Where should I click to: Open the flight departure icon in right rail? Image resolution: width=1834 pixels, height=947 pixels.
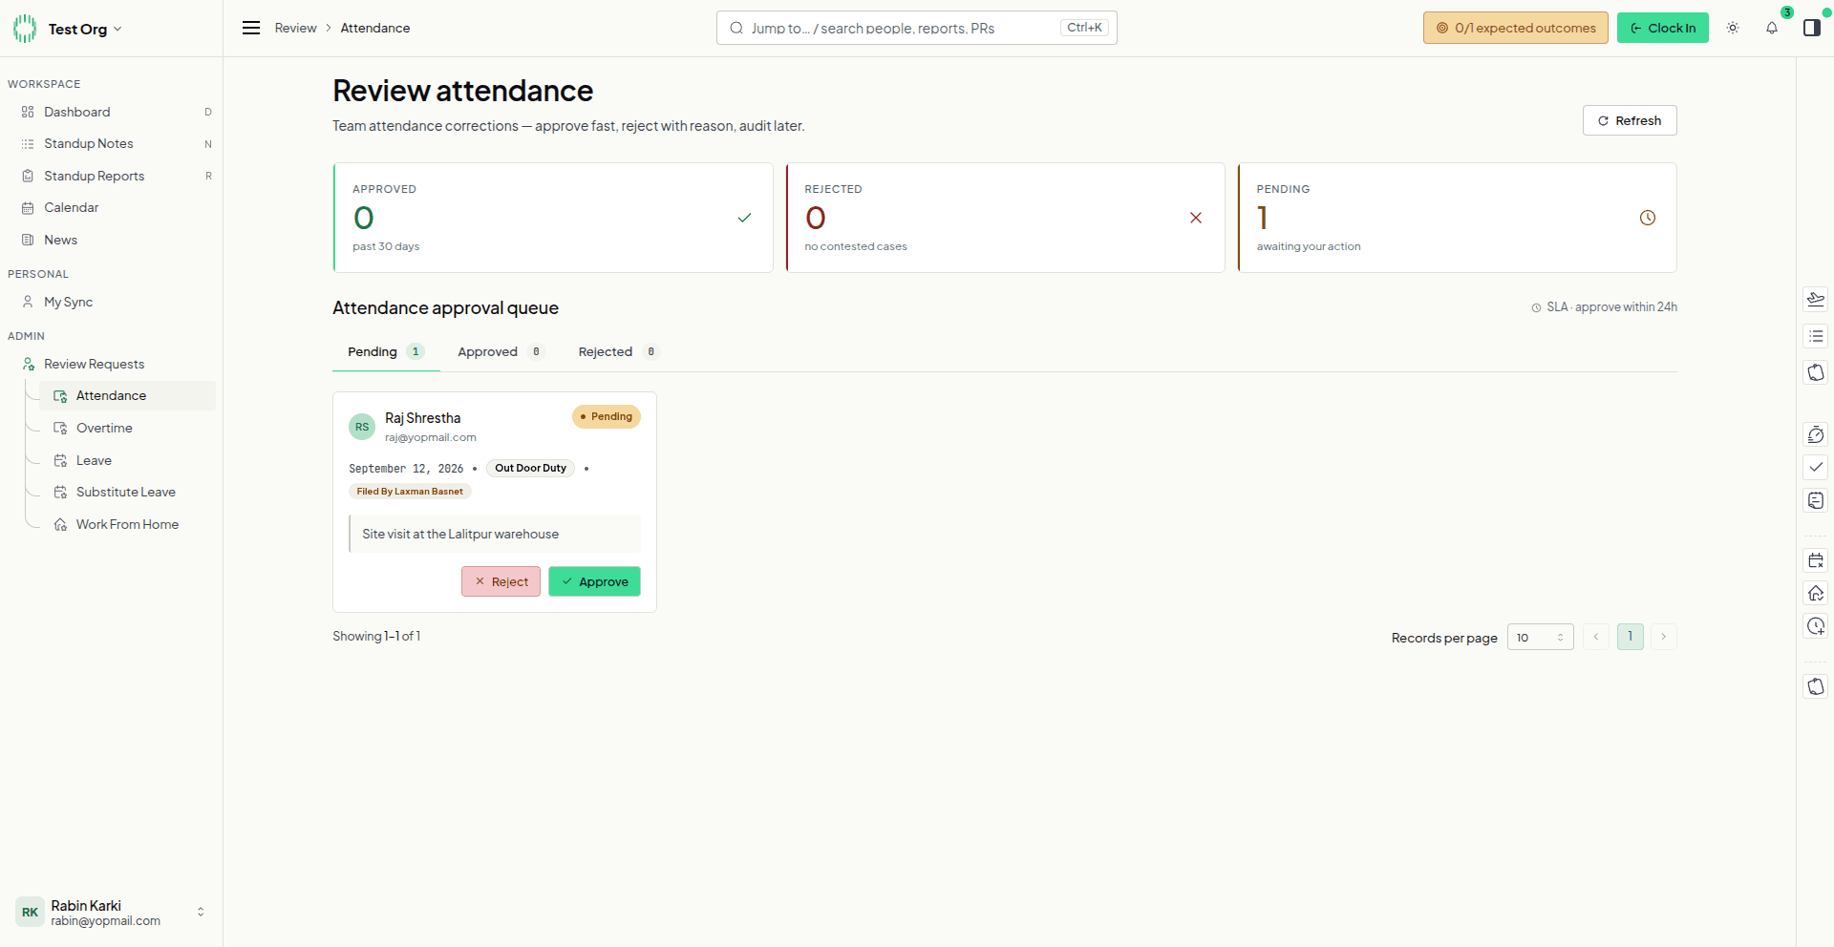point(1816,300)
